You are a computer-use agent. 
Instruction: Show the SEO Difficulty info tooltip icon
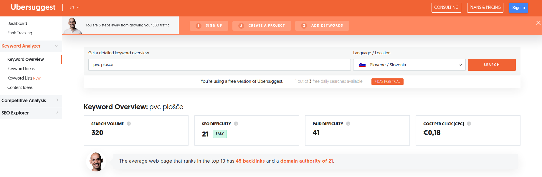[x=236, y=124]
